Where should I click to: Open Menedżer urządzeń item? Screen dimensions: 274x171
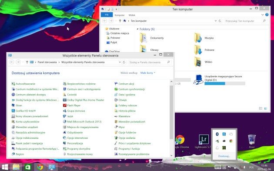point(25,127)
